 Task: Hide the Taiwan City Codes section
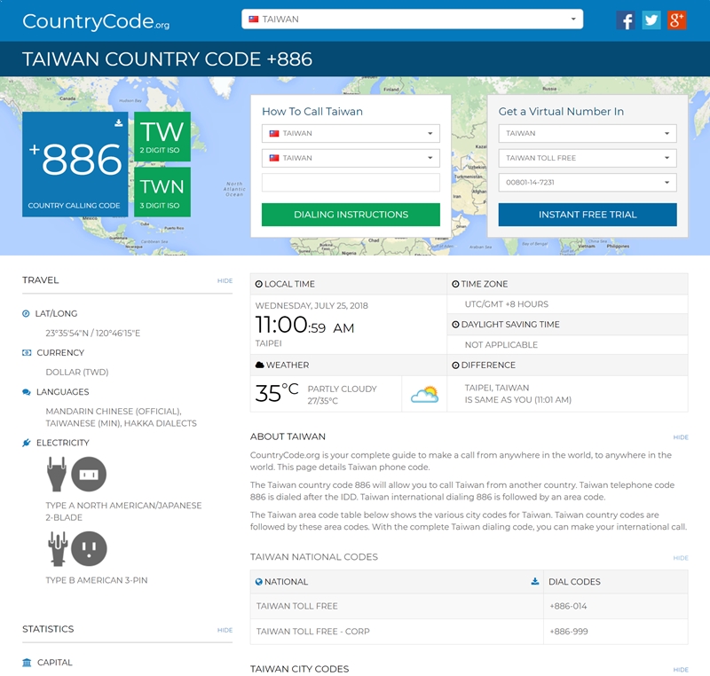(681, 670)
